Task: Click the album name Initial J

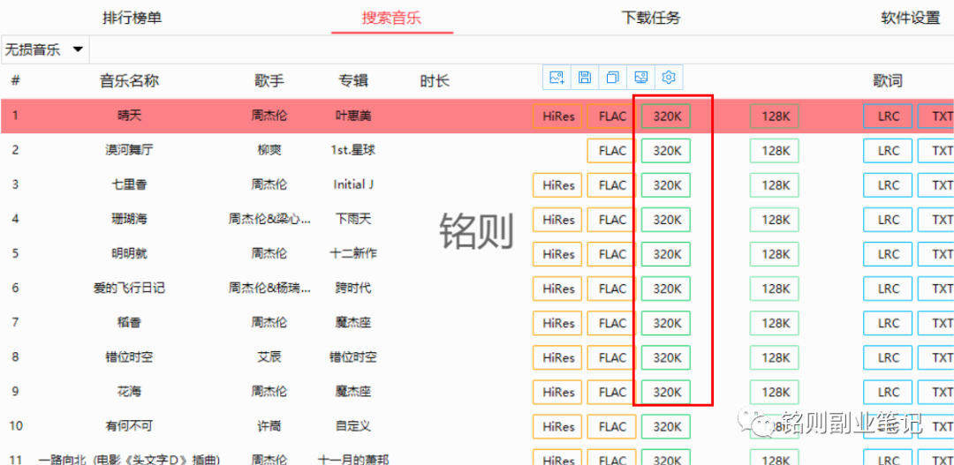Action: point(353,184)
